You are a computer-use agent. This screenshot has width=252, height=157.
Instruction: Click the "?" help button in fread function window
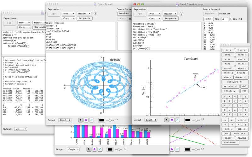coord(181,14)
